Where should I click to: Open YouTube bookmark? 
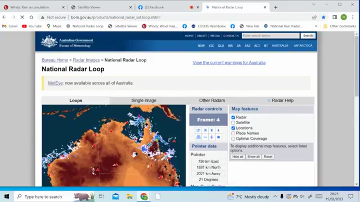point(32,26)
